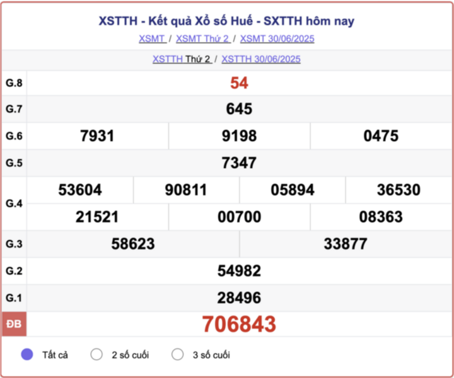Open the XSTTH 30/06/2025 link
The height and width of the screenshot is (378, 454).
pyautogui.click(x=261, y=59)
